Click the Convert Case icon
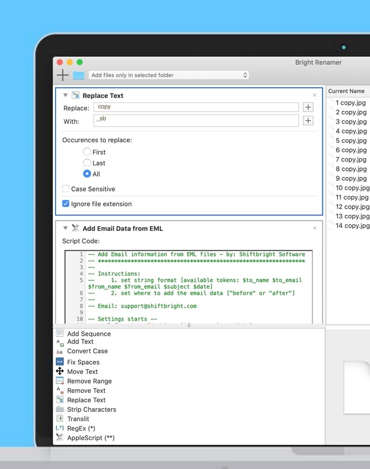The image size is (370, 469). (x=59, y=352)
